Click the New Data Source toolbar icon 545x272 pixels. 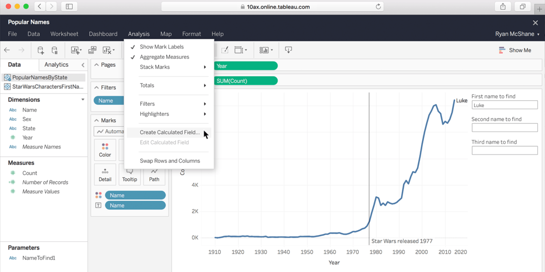click(x=40, y=50)
